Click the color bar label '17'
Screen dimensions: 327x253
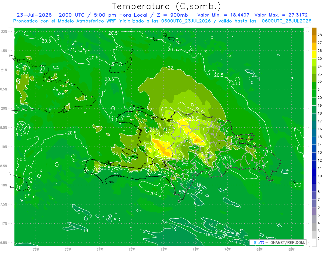tap(320, 121)
